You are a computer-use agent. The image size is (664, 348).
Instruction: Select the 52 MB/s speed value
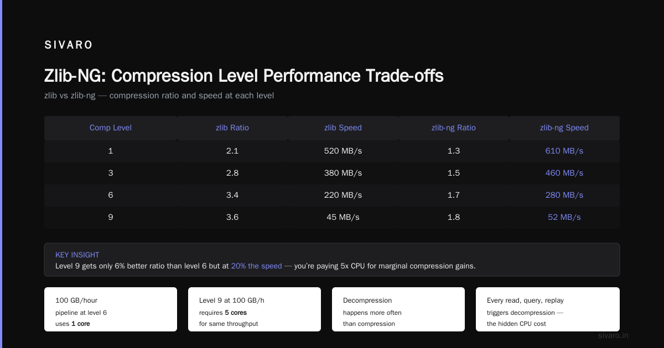pos(564,217)
